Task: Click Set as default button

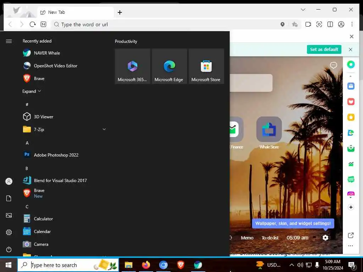Action: (x=324, y=49)
